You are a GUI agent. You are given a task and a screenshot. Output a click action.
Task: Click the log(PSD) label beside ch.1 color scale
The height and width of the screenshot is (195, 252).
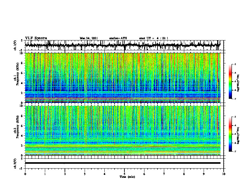click(238, 83)
